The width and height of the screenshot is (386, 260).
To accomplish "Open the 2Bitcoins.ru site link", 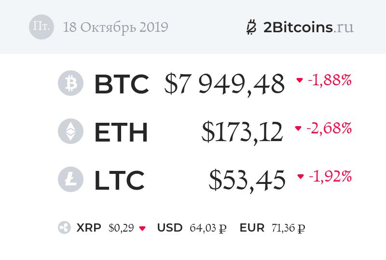I will click(308, 27).
